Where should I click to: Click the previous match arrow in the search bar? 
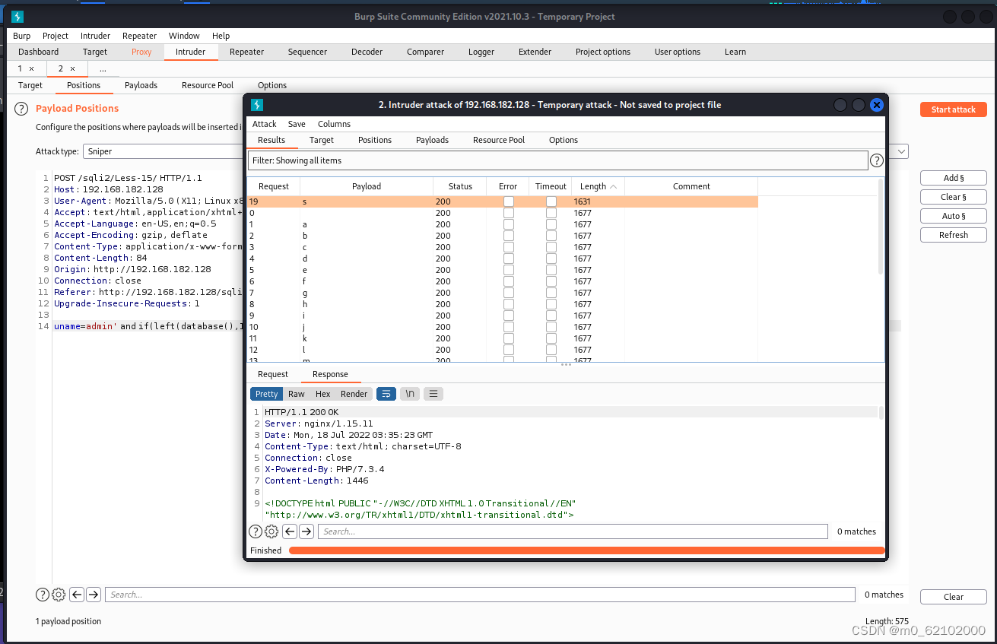click(290, 531)
